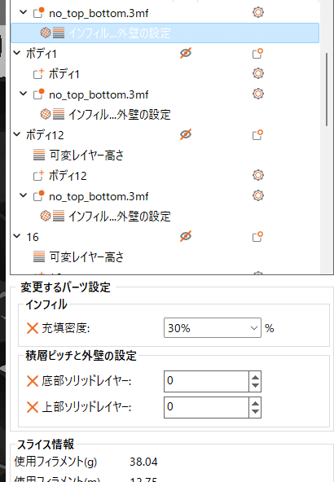Toggle the visibility eye for ボディ12

[x=186, y=134]
